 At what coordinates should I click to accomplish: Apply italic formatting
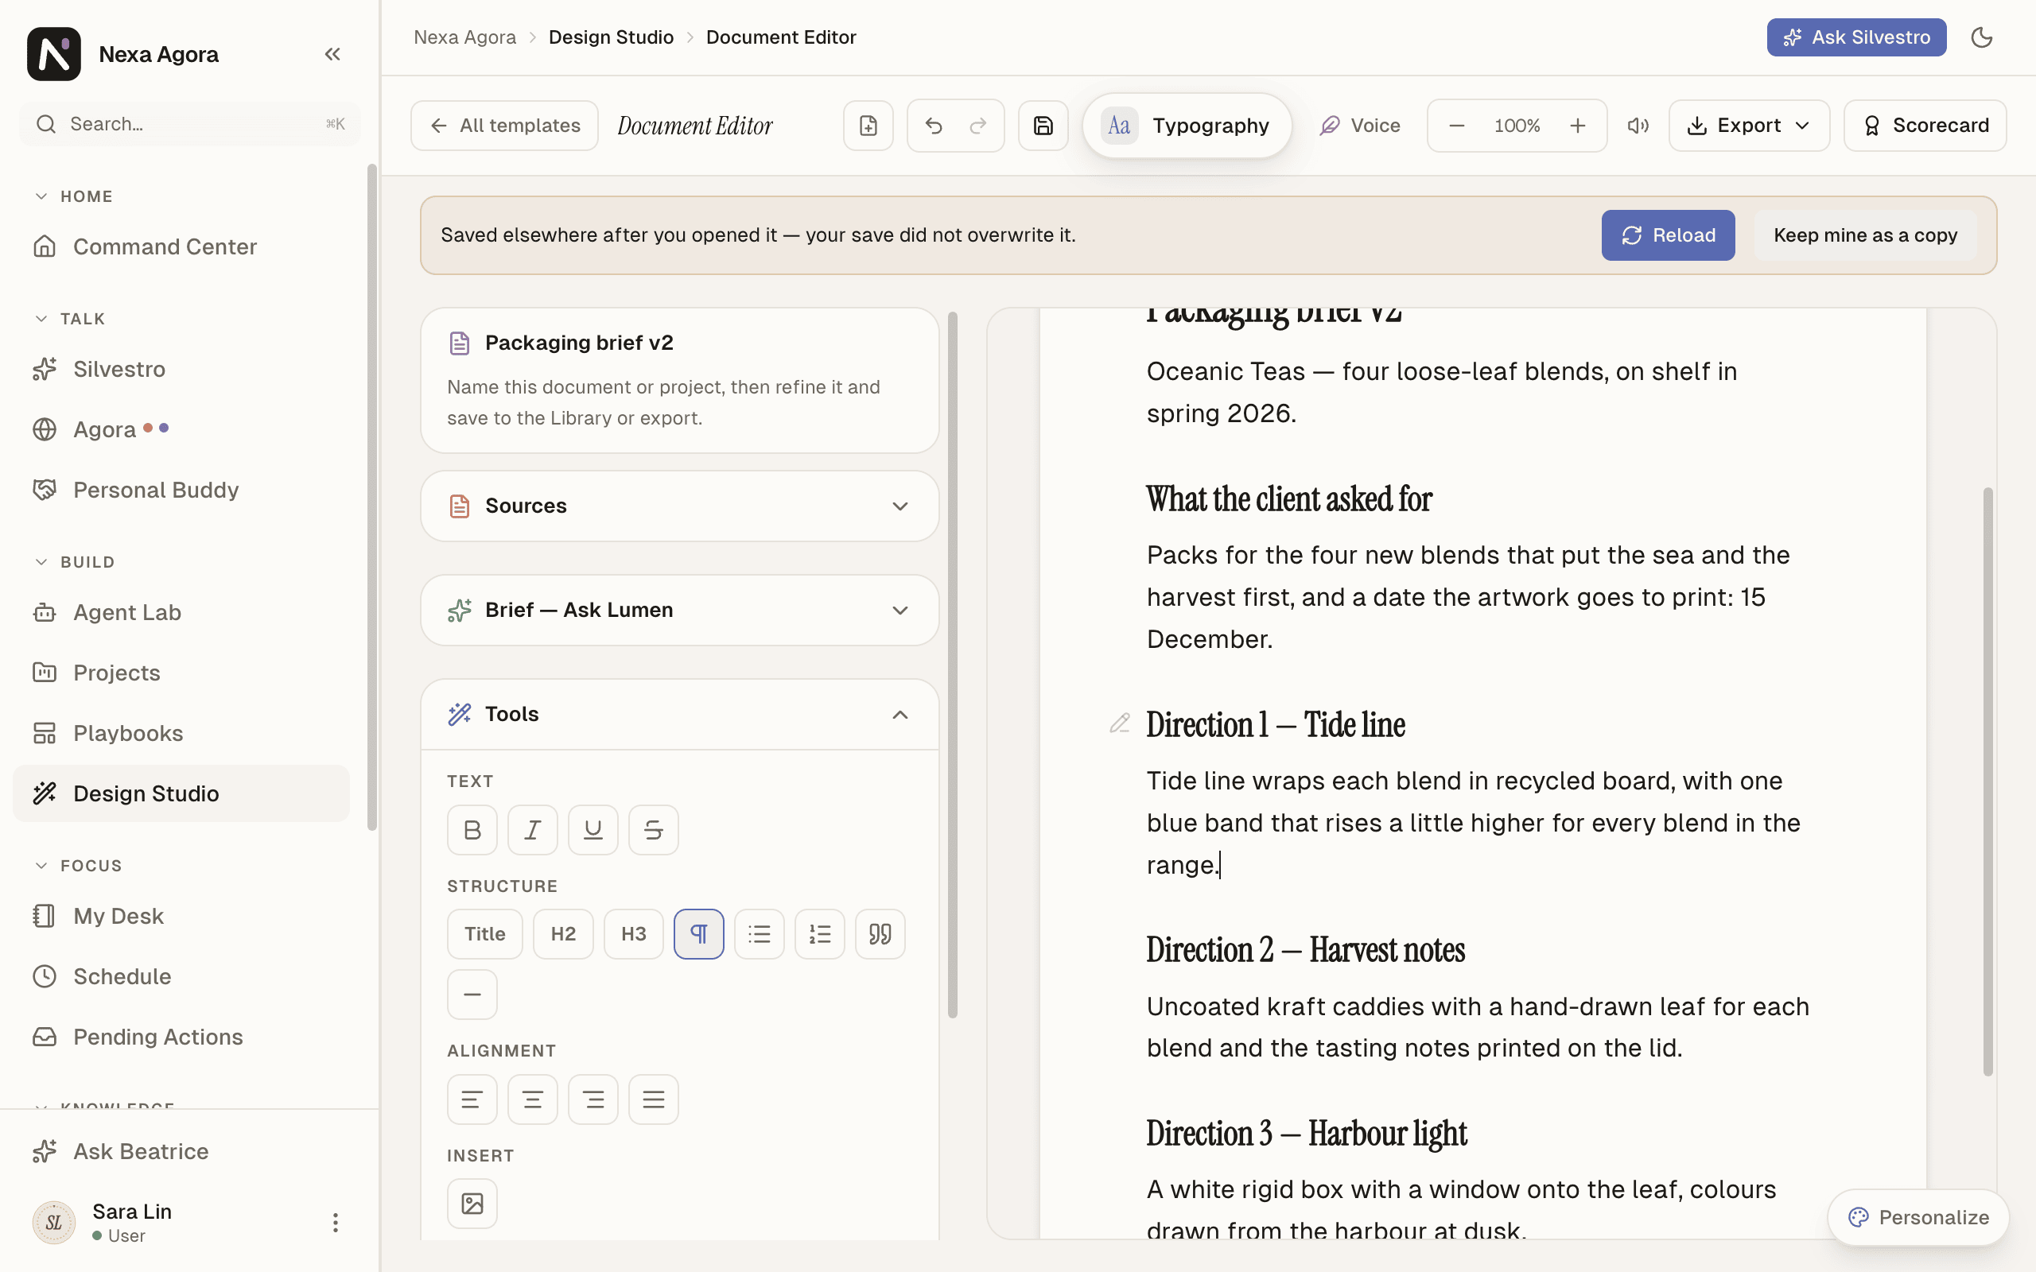532,829
